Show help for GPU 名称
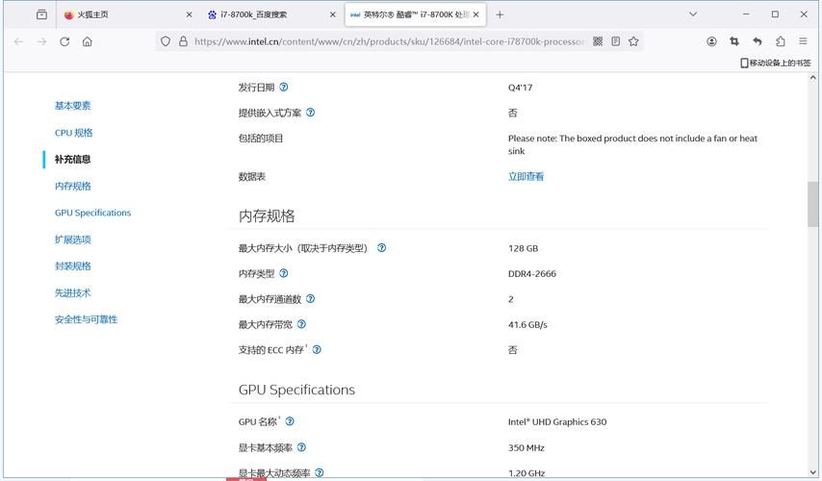The image size is (822, 481). pos(290,421)
